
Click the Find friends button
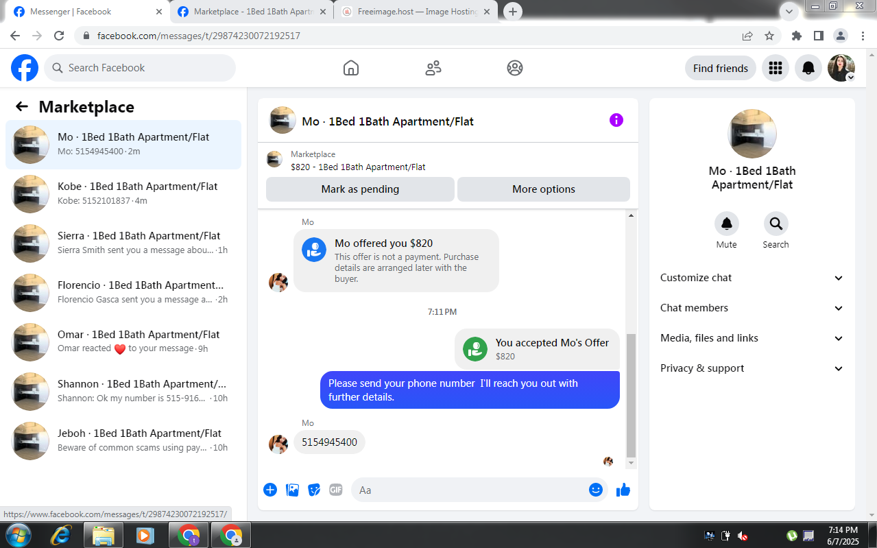click(x=721, y=68)
